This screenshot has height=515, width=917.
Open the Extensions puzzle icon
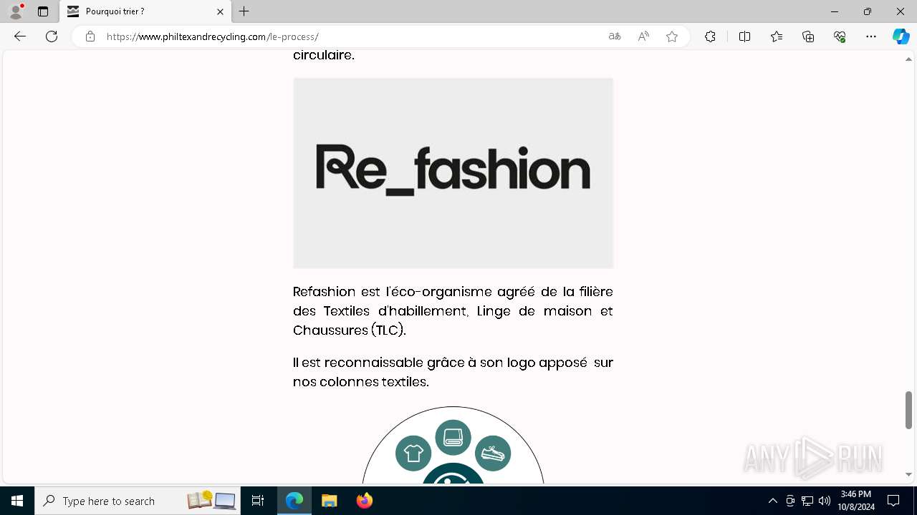click(710, 36)
